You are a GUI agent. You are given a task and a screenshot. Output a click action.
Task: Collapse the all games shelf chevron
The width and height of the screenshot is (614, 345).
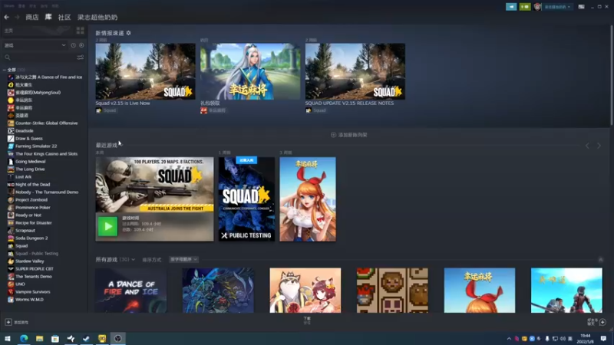pos(601,260)
